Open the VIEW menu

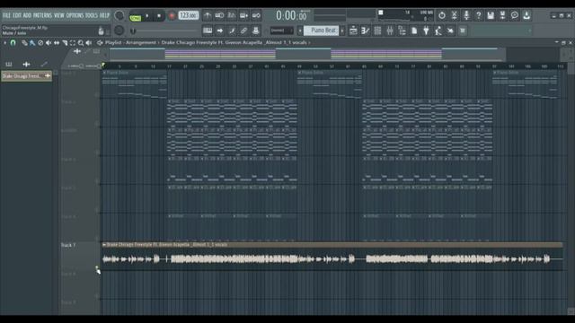[59, 15]
